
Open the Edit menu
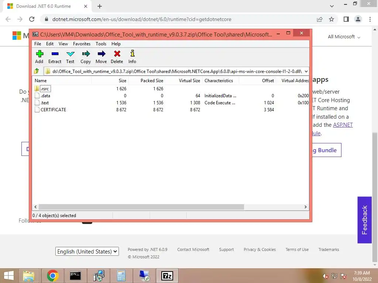coord(50,44)
